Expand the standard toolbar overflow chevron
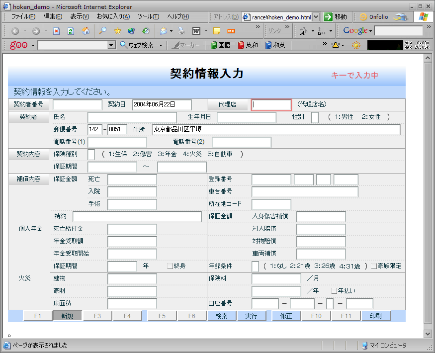The image size is (435, 353). coord(258,27)
